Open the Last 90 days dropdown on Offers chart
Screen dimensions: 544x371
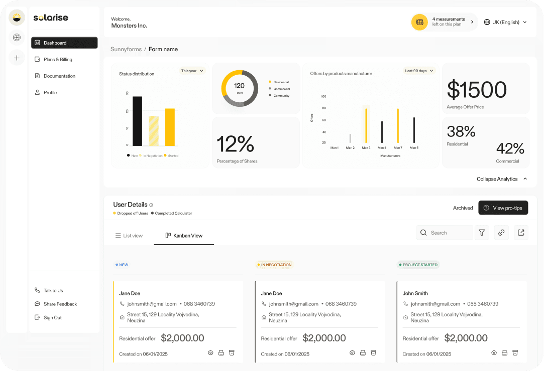tap(419, 71)
